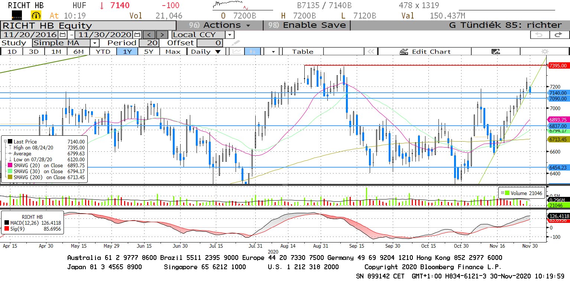The width and height of the screenshot is (570, 287).
Task: Select the 1D range tab
Action: coord(12,52)
